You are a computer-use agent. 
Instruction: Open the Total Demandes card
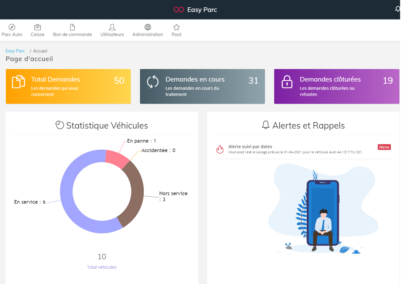[x=68, y=86]
